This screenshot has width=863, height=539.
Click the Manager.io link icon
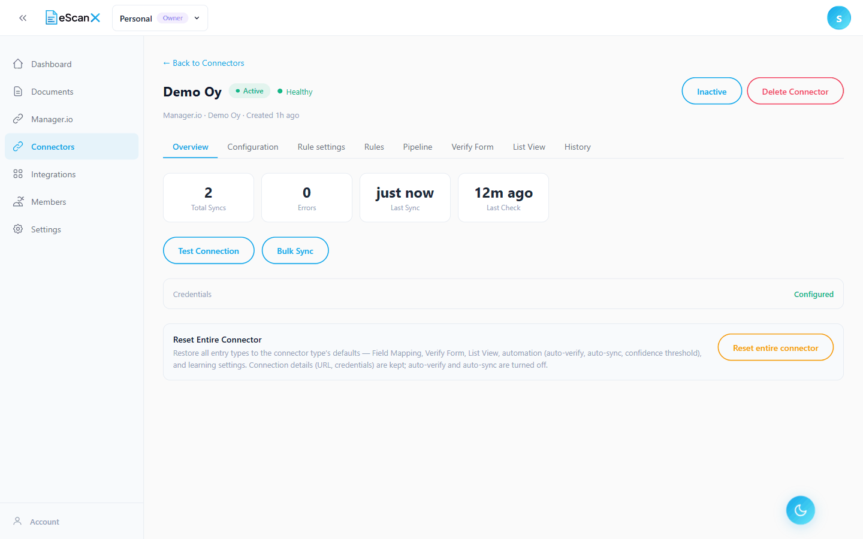point(18,119)
